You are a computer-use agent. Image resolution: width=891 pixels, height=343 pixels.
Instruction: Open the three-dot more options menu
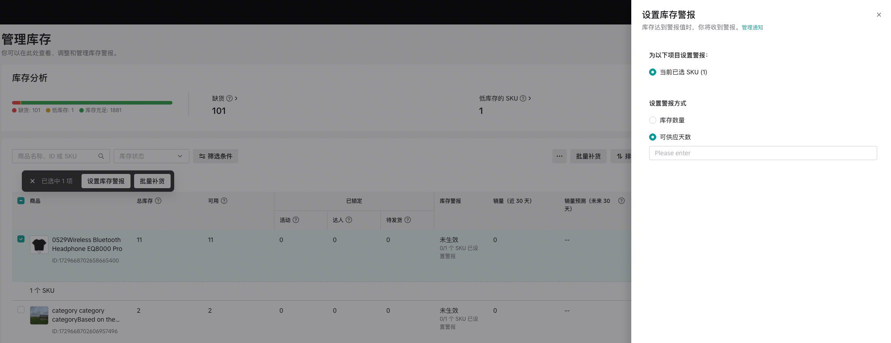(559, 156)
